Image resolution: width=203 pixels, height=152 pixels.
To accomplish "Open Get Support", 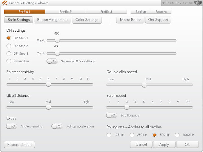I will (158, 20).
